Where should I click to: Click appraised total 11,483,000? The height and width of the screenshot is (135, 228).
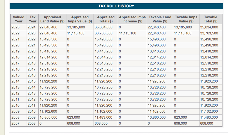(106, 118)
